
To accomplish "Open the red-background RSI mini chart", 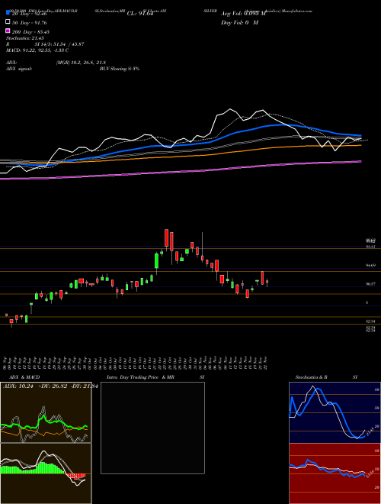I will (335, 473).
